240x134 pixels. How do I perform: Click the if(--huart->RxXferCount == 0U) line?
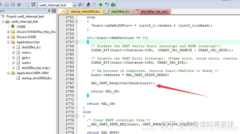click(x=117, y=38)
